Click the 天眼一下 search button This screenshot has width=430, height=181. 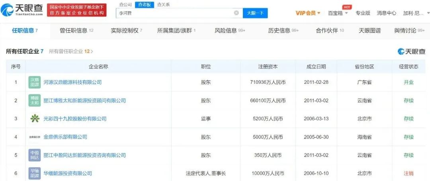(255, 13)
